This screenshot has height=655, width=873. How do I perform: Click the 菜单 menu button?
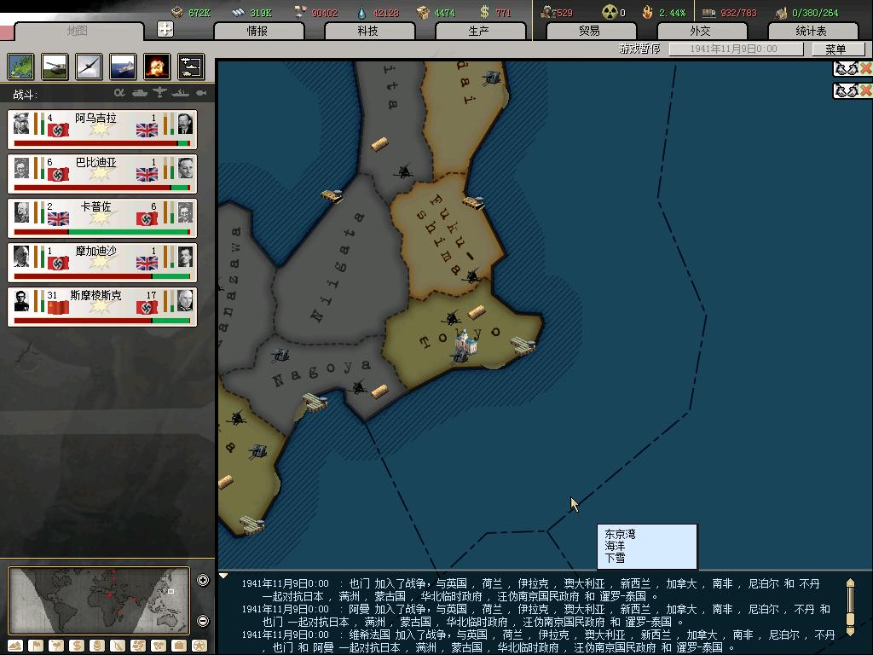pos(835,49)
